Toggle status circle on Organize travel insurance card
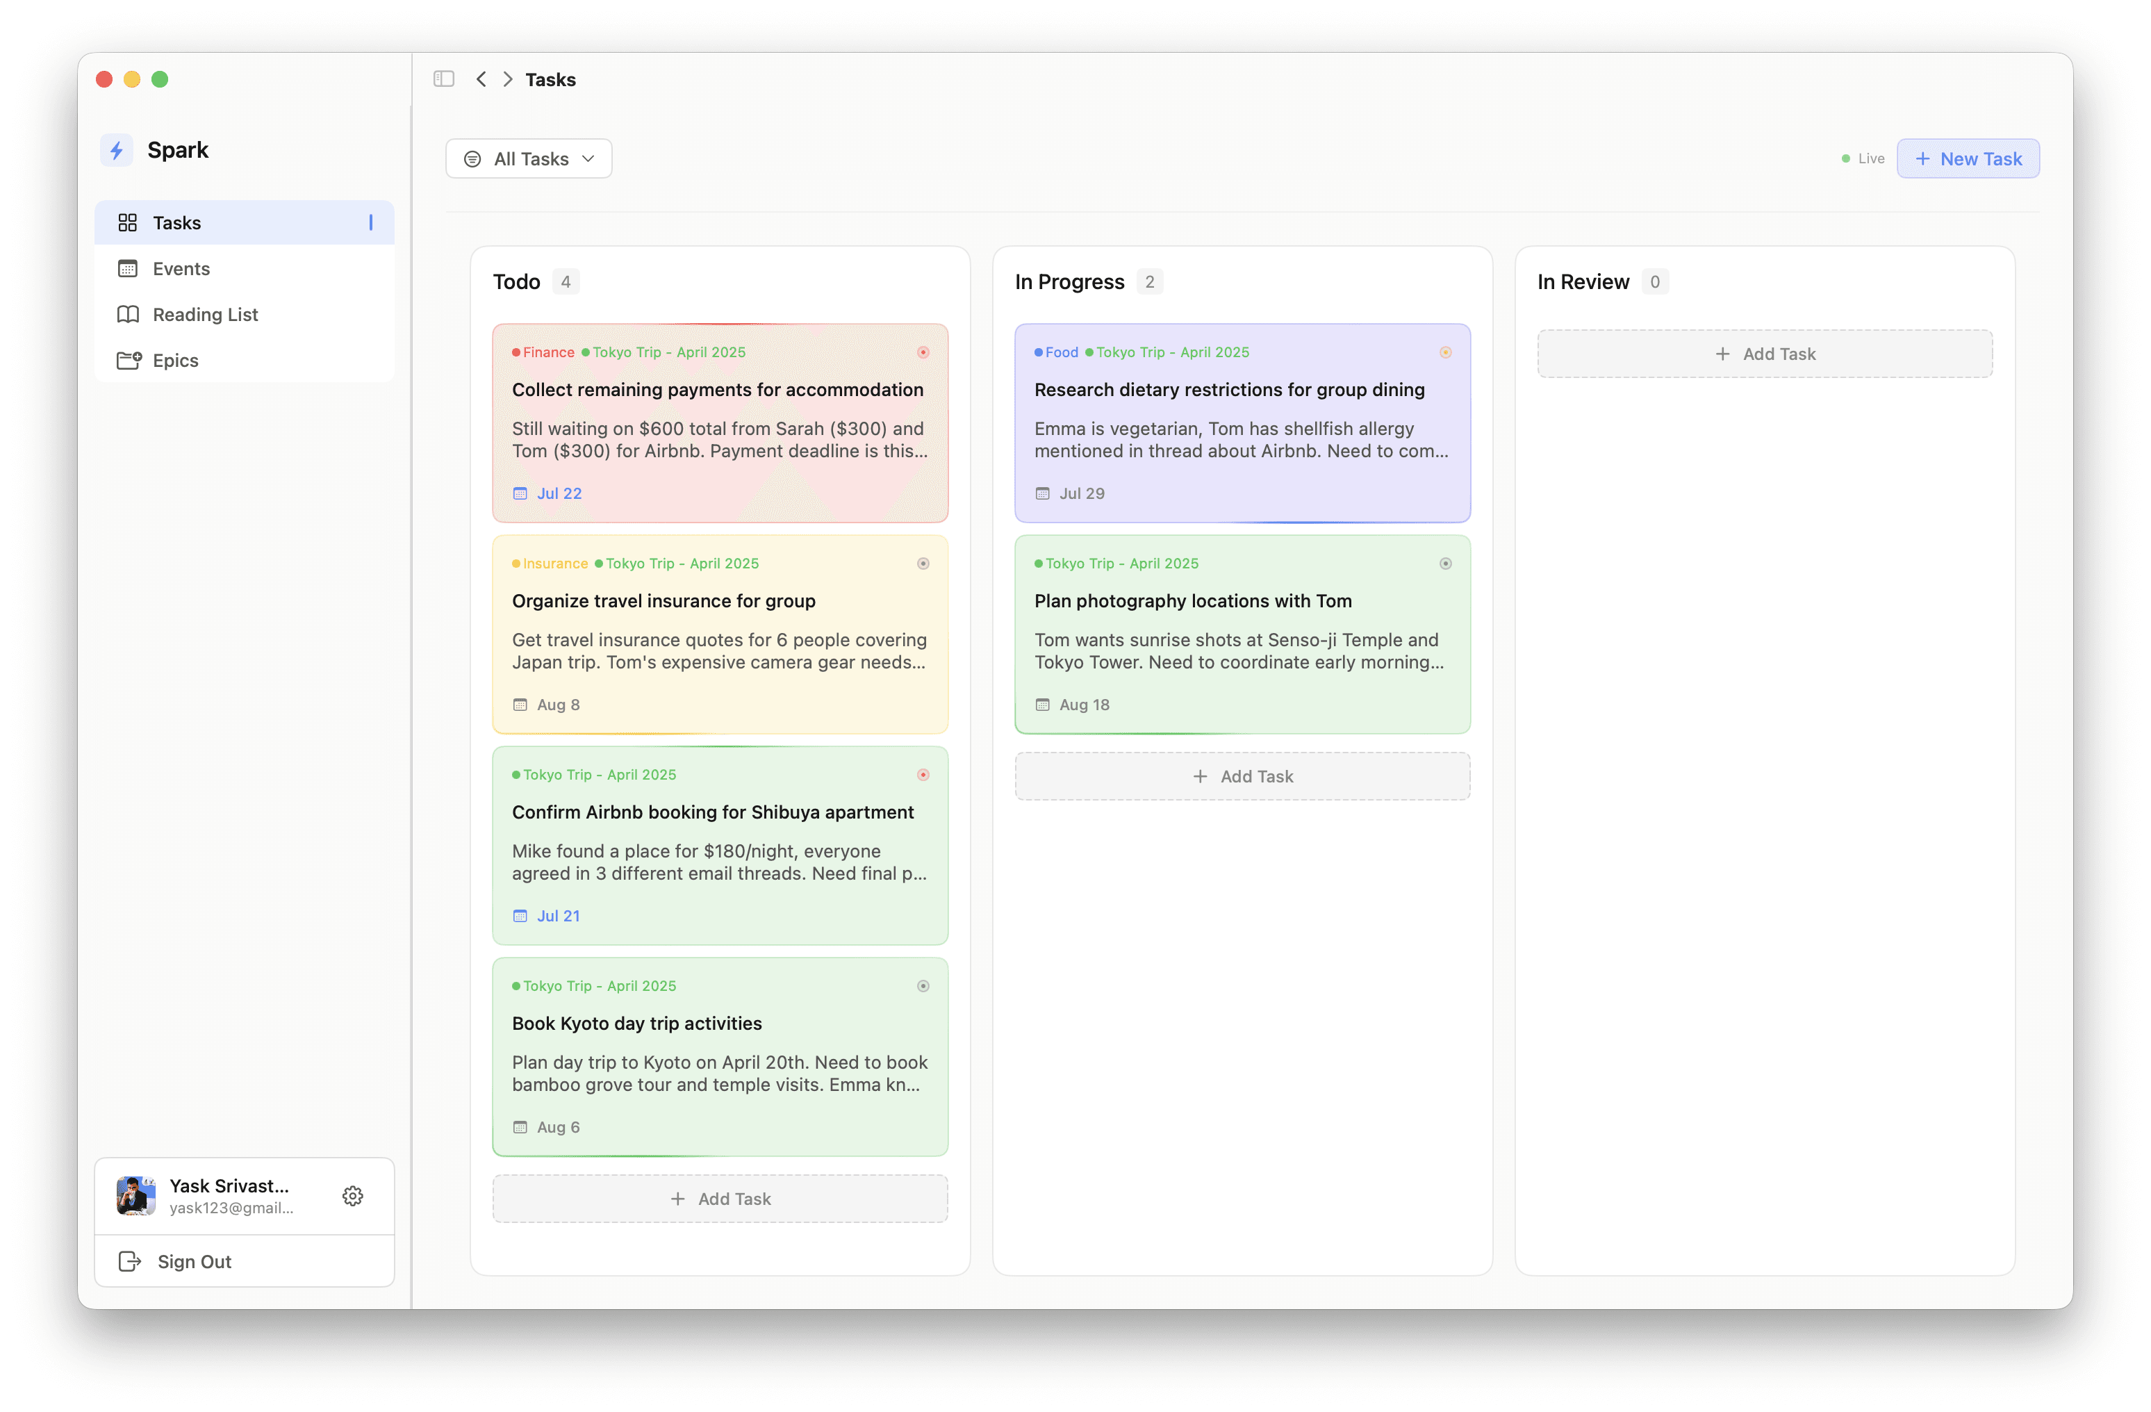Screen dimensions: 2151x1412 tap(923, 563)
